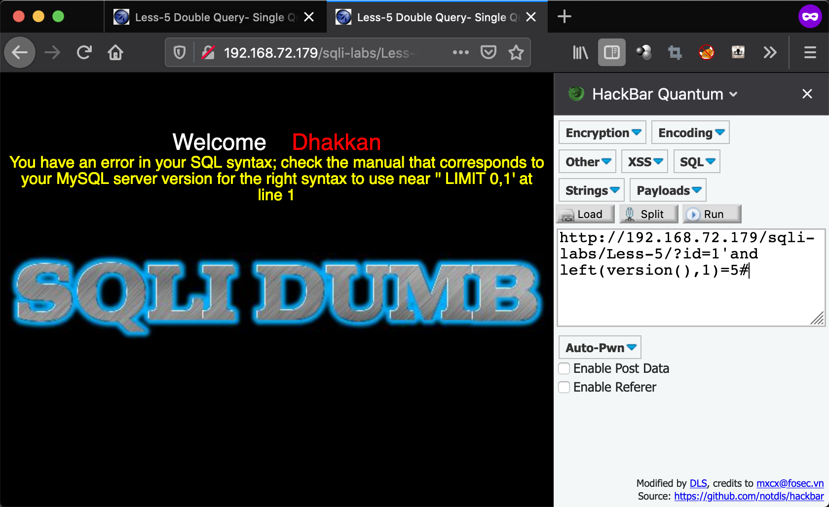
Task: Open the Library bookshelf icon
Action: 580,52
